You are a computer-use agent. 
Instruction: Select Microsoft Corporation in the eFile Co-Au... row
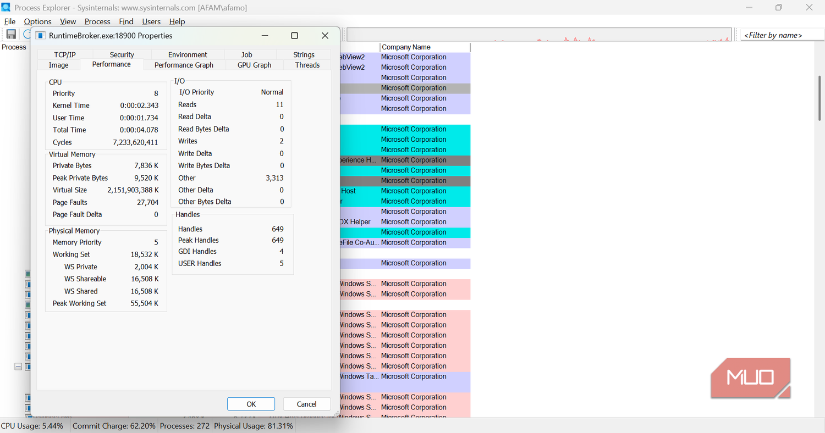[414, 242]
